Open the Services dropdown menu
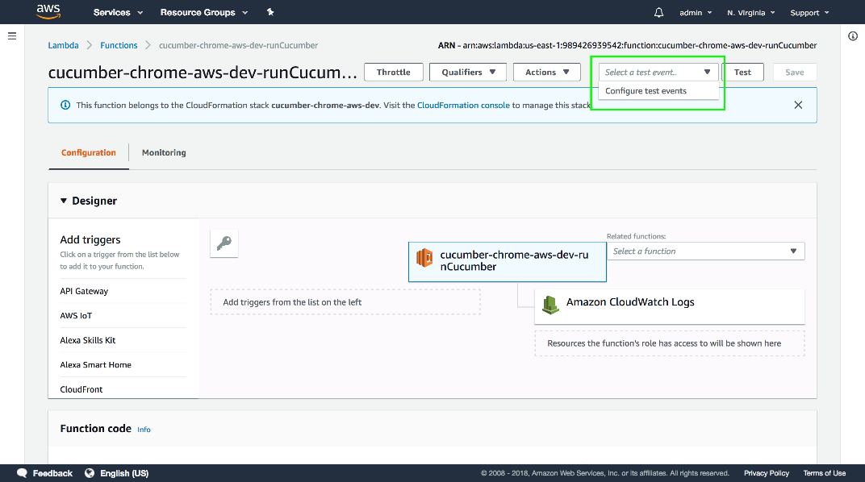This screenshot has height=482, width=865. point(118,13)
